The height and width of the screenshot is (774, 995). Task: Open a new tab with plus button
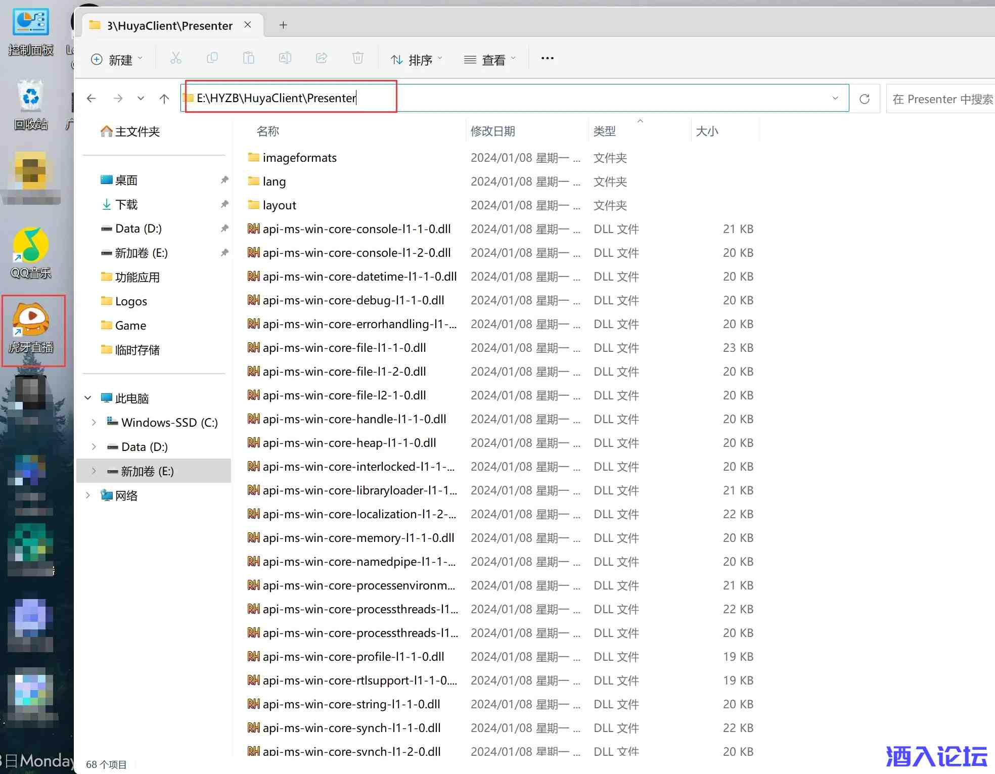click(x=283, y=25)
